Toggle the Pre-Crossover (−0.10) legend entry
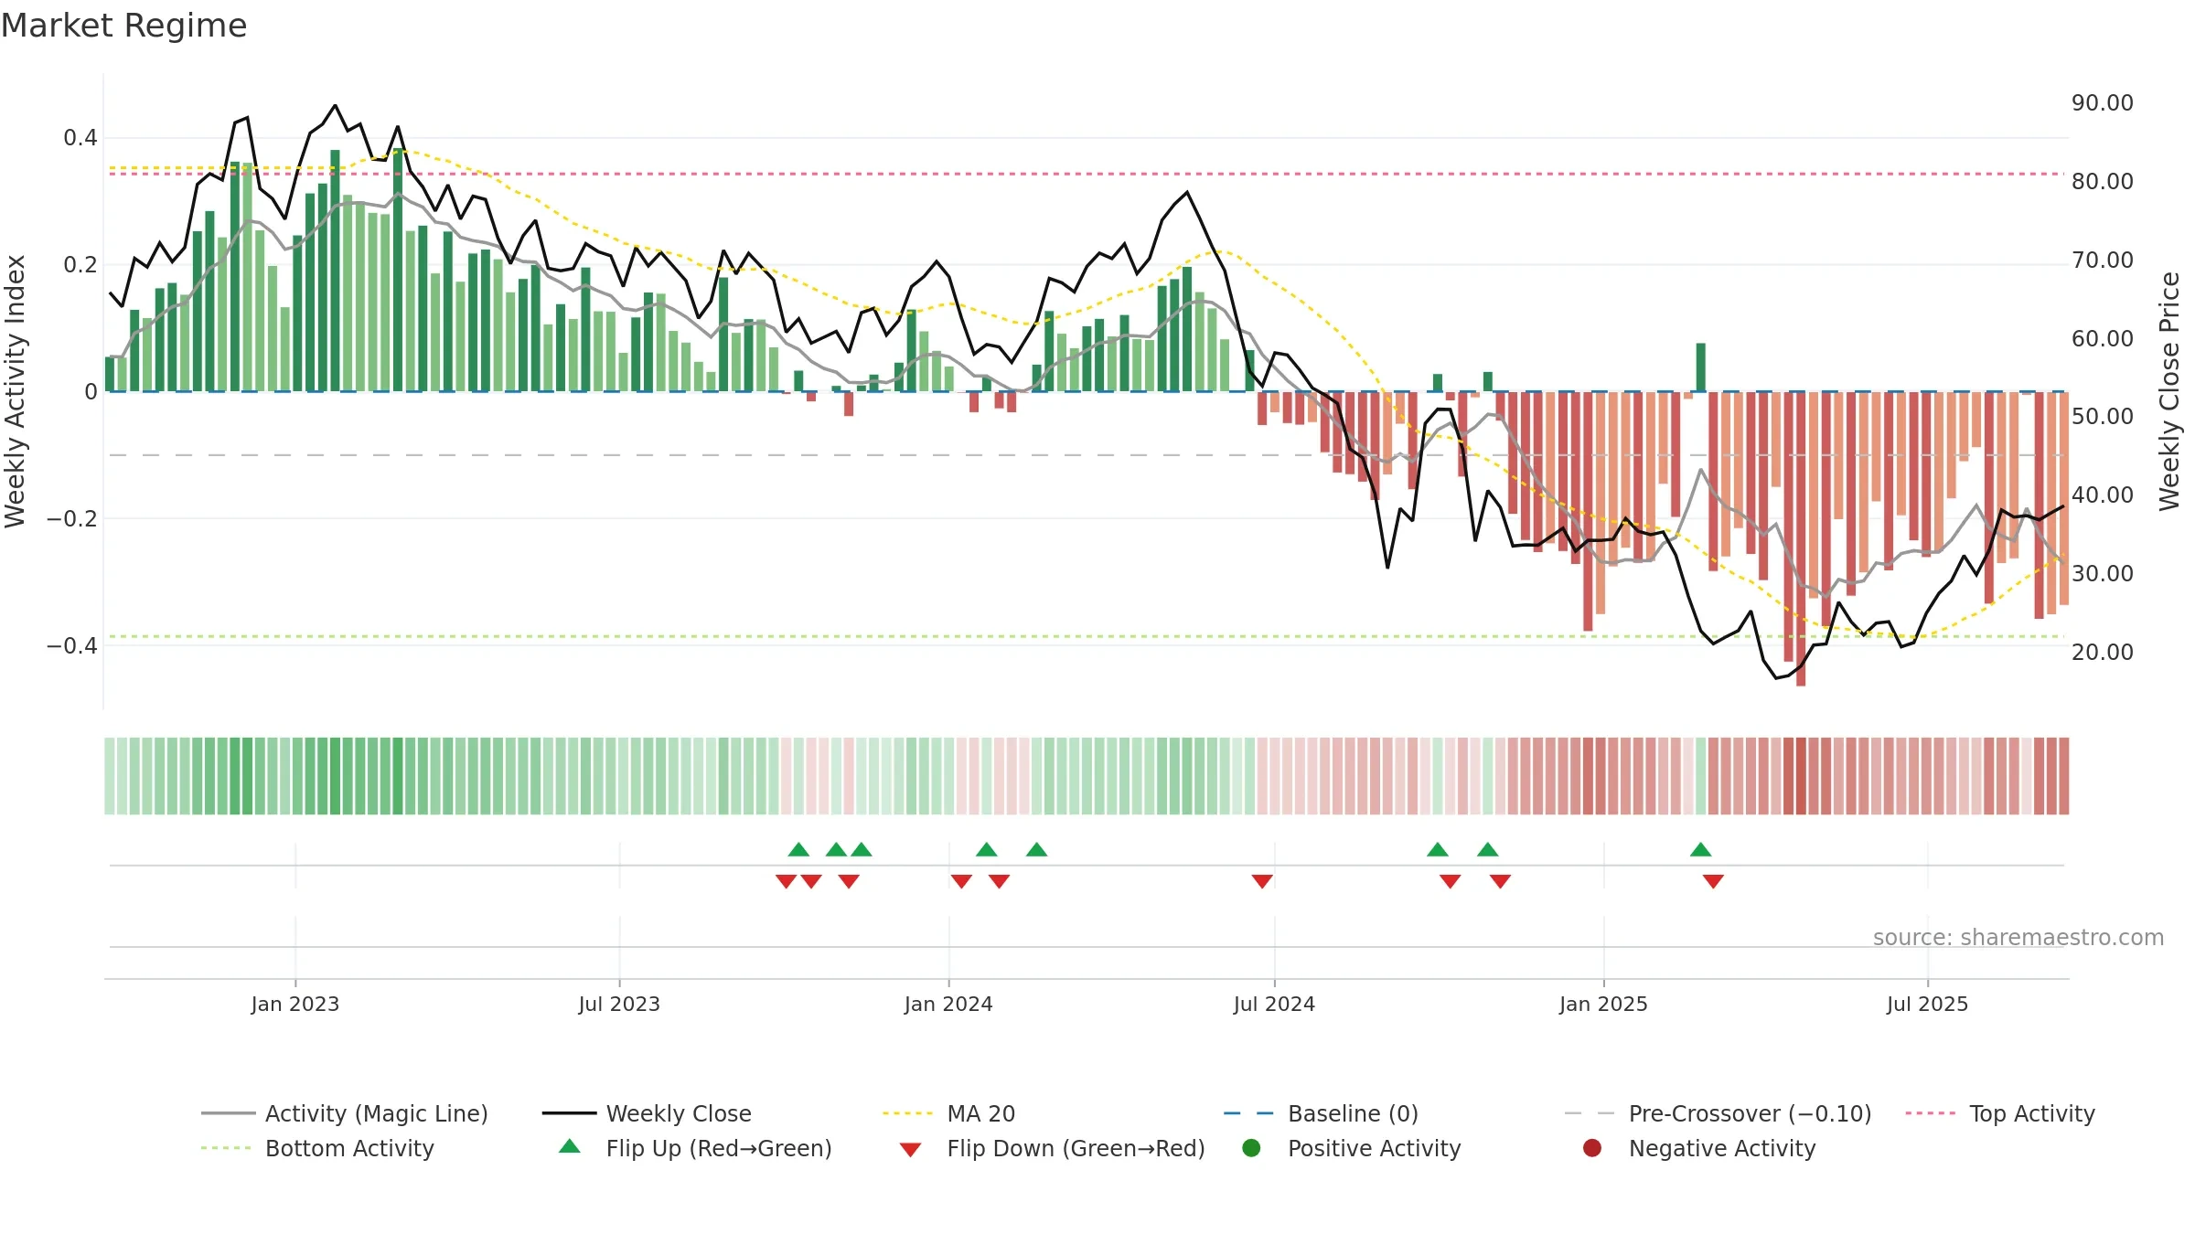 (1718, 1113)
